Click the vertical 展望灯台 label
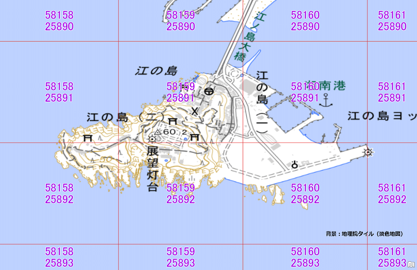The height and width of the screenshot is (270, 417). [x=153, y=169]
